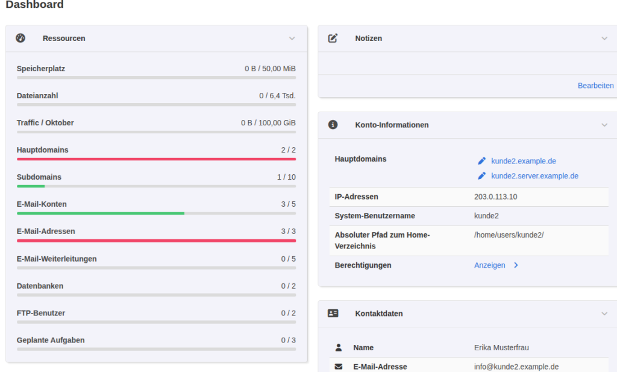Collapse the Ressourcen panel chevron
The height and width of the screenshot is (372, 617).
[x=292, y=38]
